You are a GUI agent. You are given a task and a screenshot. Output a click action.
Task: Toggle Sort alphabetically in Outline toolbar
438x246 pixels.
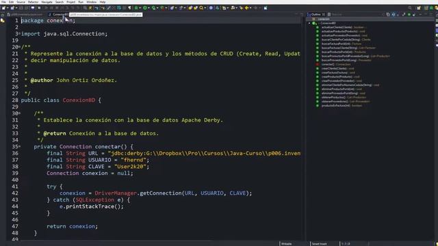pos(394,14)
